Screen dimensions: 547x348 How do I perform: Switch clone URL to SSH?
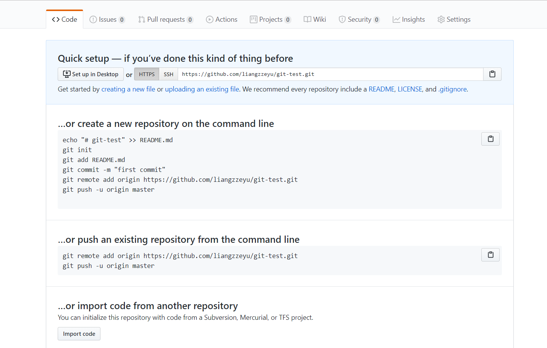click(168, 74)
